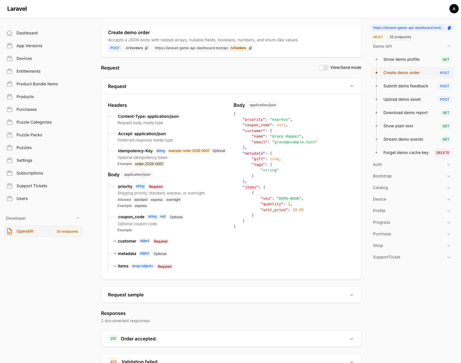This screenshot has height=363, width=461.
Task: Collapse the Demo API group
Action: click(x=449, y=46)
